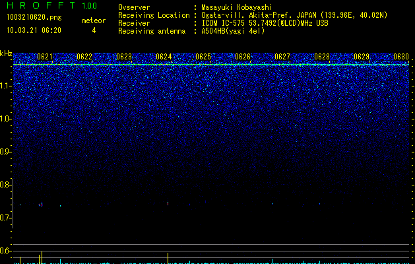Image resolution: width=415 pixels, height=264 pixels.
Task: Click the 'Receiving antenna' field label
Action: 152,31
